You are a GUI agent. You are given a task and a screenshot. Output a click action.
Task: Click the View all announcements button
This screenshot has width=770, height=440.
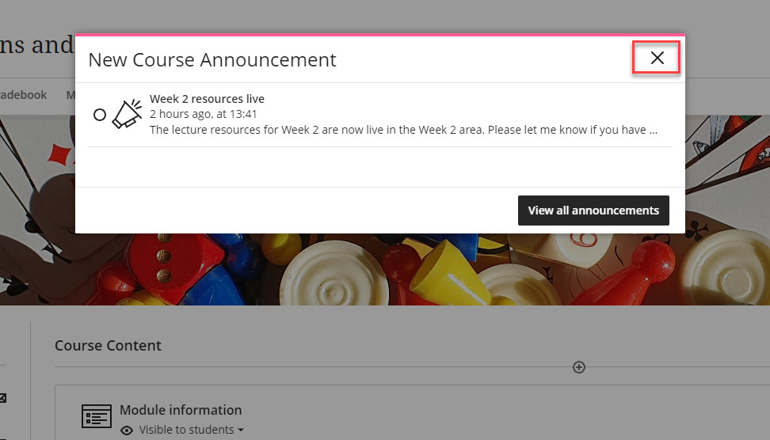[x=593, y=211]
